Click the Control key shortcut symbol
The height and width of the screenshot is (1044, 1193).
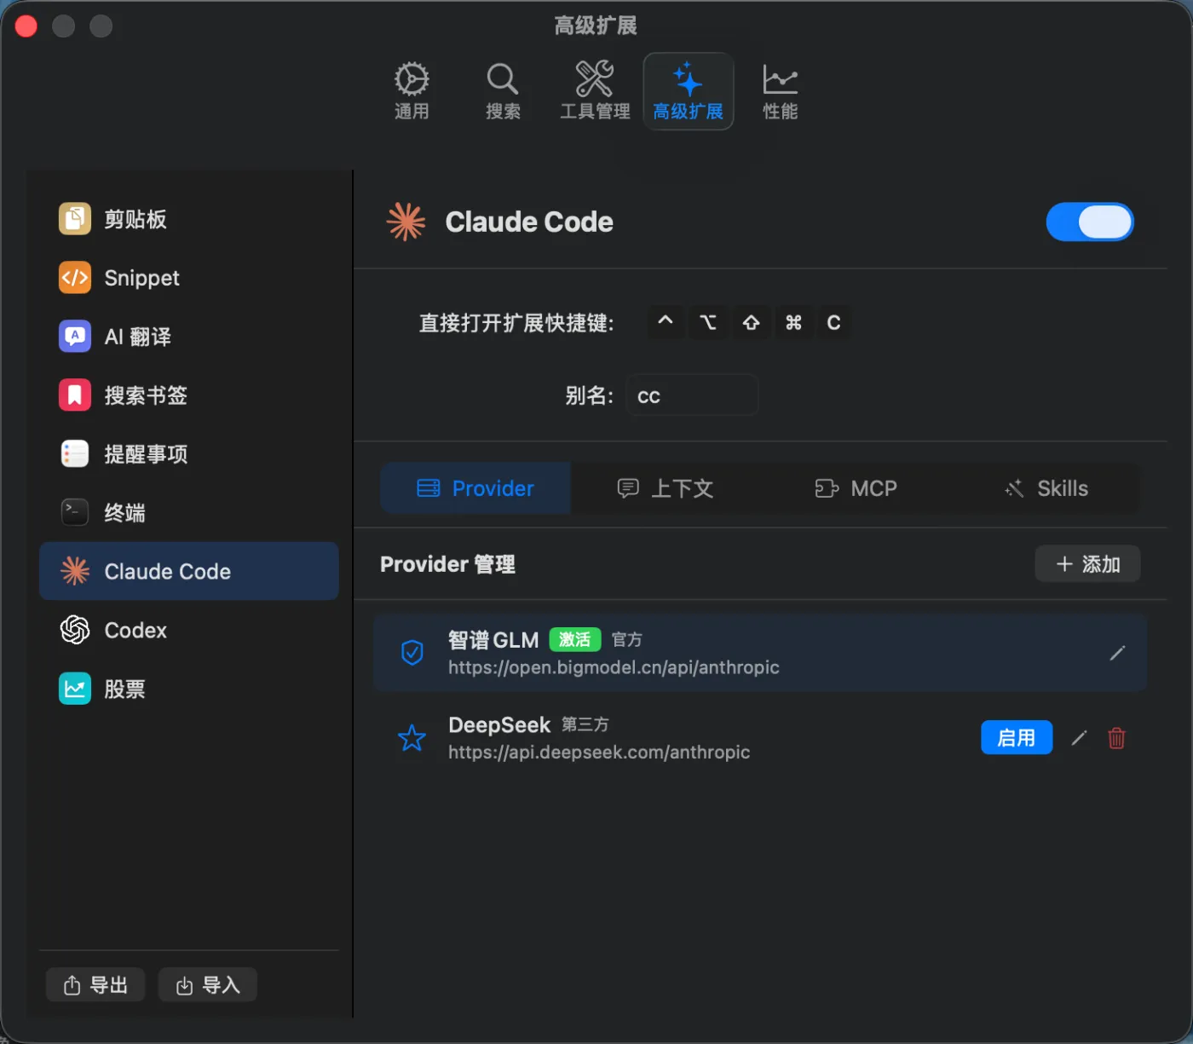point(666,322)
